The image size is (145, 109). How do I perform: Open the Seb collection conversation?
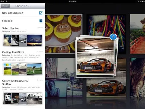(x=23, y=37)
